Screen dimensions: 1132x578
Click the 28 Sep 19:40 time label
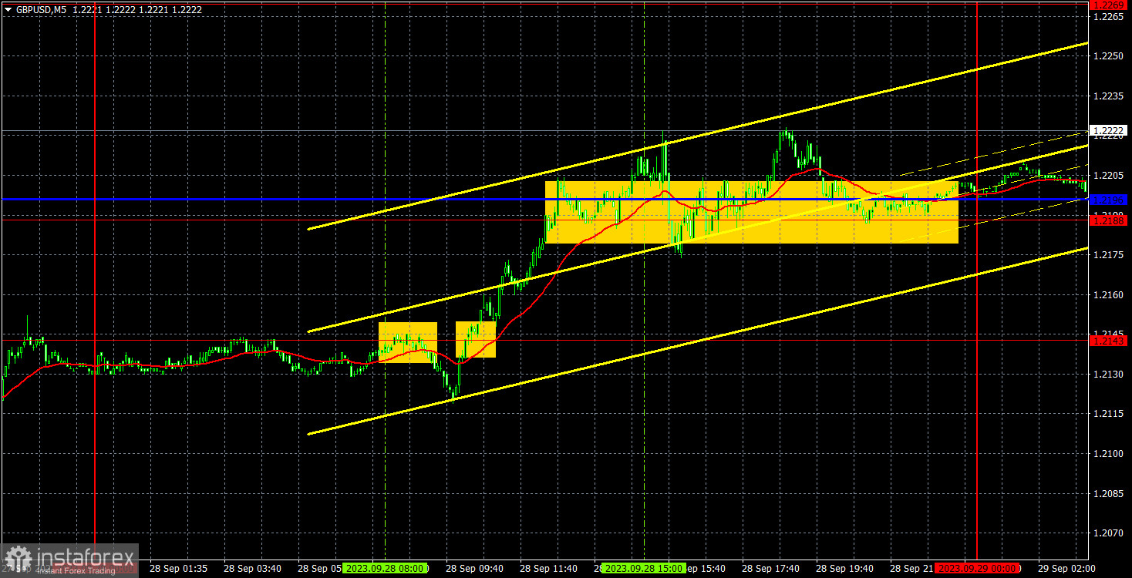click(x=844, y=568)
